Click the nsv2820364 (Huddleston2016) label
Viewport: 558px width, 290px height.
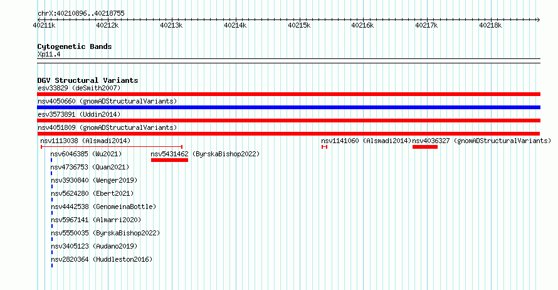pos(102,259)
